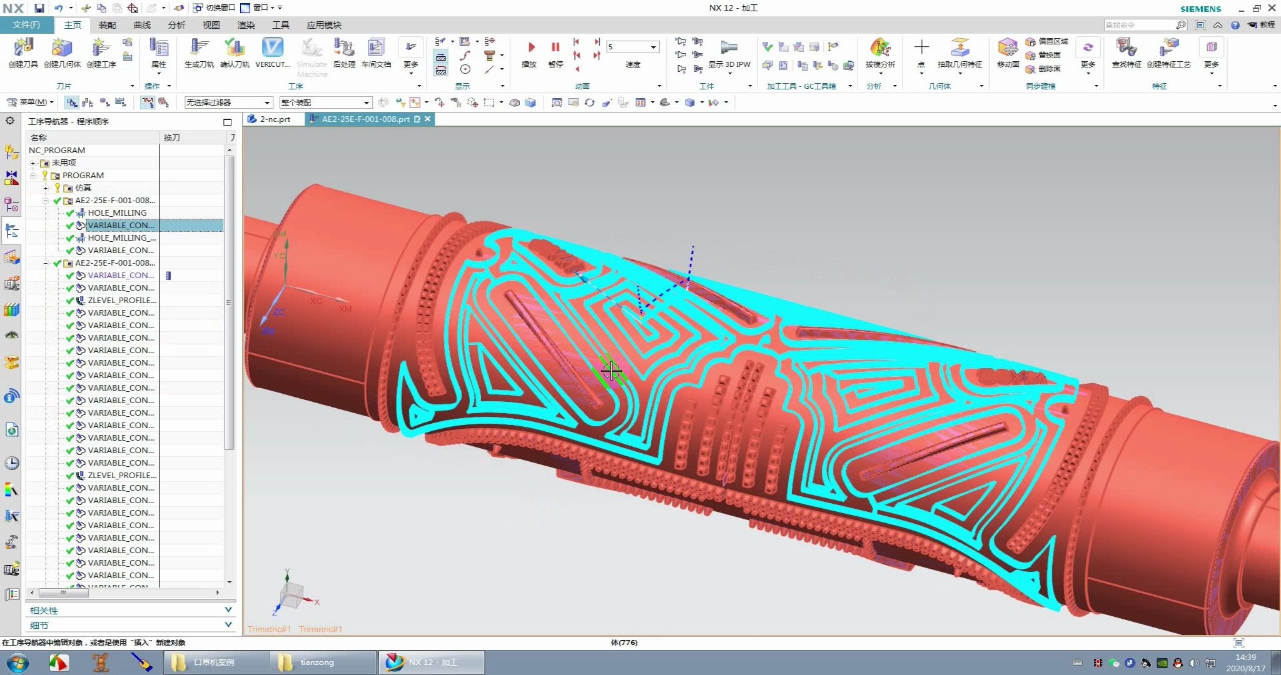Click the Find Feature (查找特征) icon

tap(1126, 49)
